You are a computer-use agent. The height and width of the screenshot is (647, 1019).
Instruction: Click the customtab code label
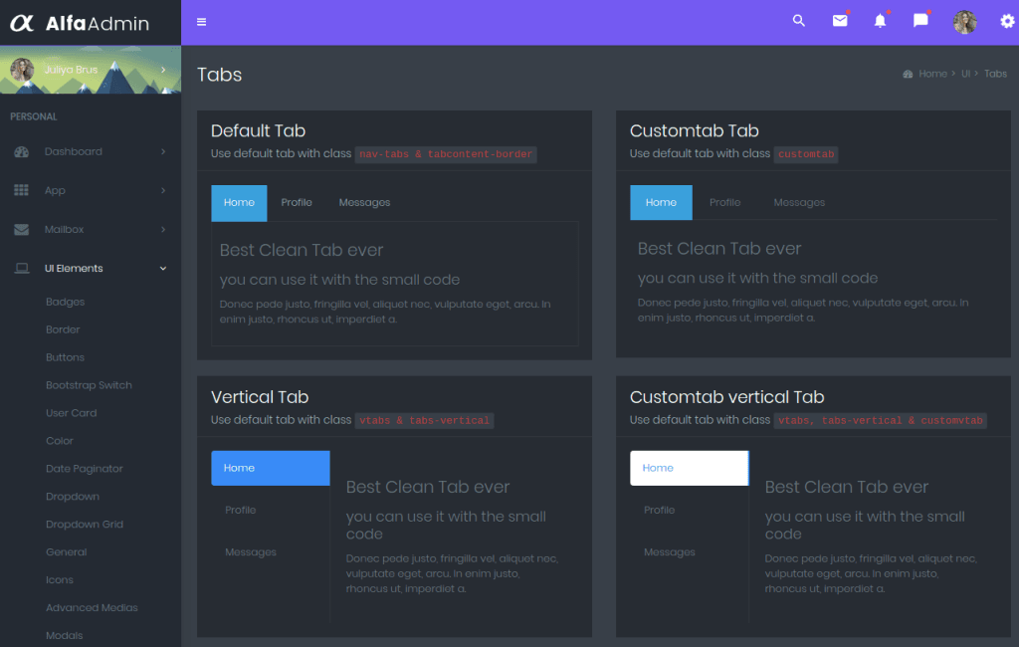pyautogui.click(x=806, y=154)
